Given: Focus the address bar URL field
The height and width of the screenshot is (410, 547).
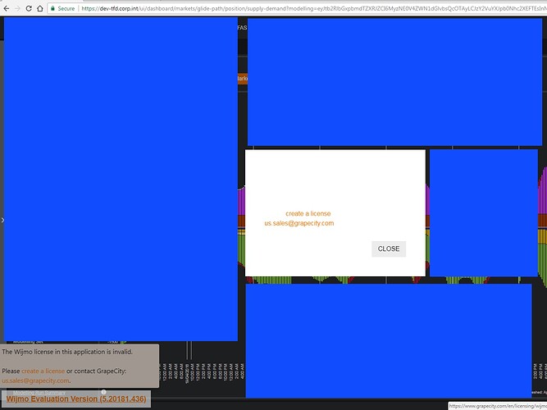Looking at the screenshot, I should coord(312,8).
